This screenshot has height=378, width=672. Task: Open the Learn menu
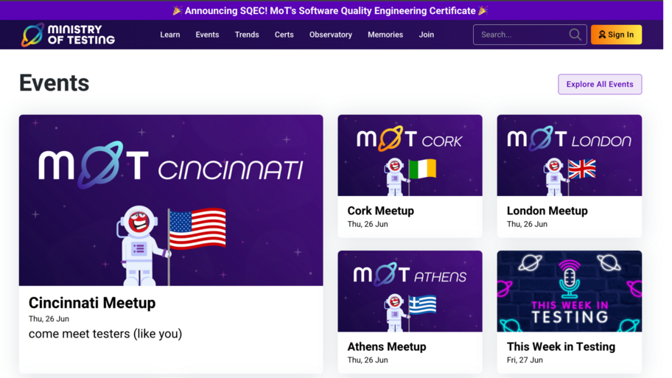170,35
